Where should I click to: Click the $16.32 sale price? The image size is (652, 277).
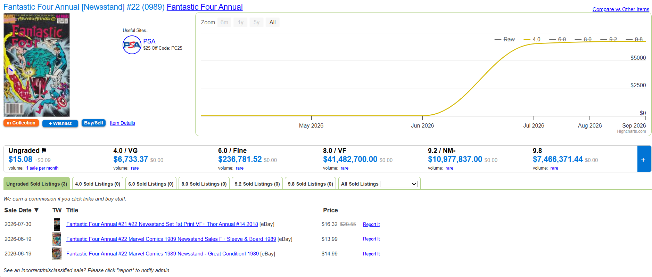330,224
